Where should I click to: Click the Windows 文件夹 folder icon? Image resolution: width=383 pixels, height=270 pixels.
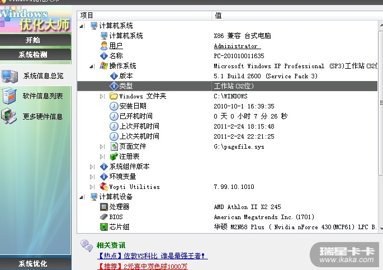114,96
